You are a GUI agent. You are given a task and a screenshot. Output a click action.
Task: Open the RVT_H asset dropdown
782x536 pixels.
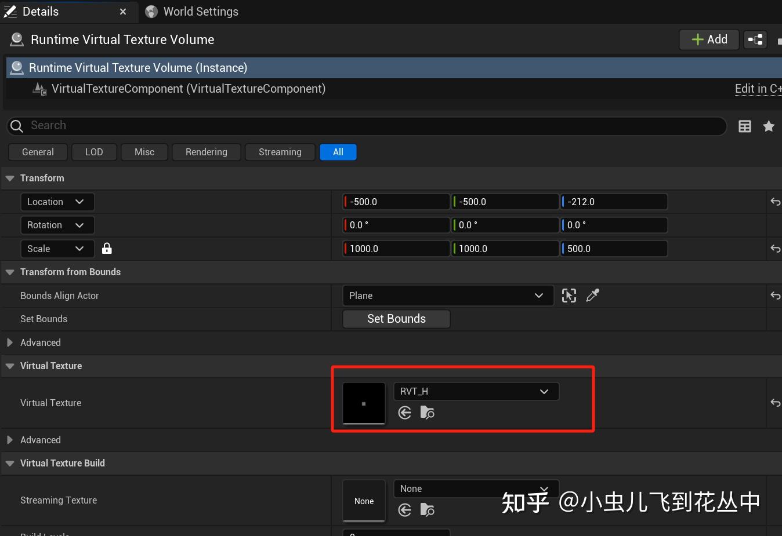pyautogui.click(x=476, y=391)
